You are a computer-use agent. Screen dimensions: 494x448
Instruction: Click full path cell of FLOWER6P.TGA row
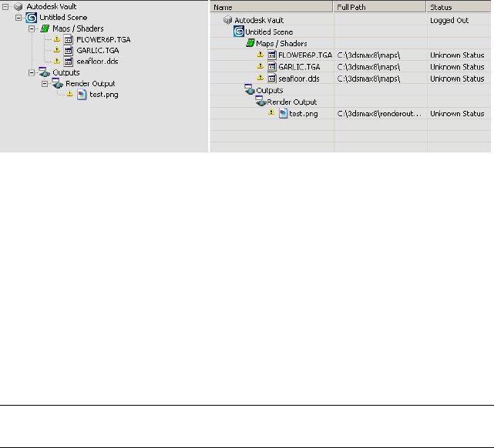tap(380, 55)
